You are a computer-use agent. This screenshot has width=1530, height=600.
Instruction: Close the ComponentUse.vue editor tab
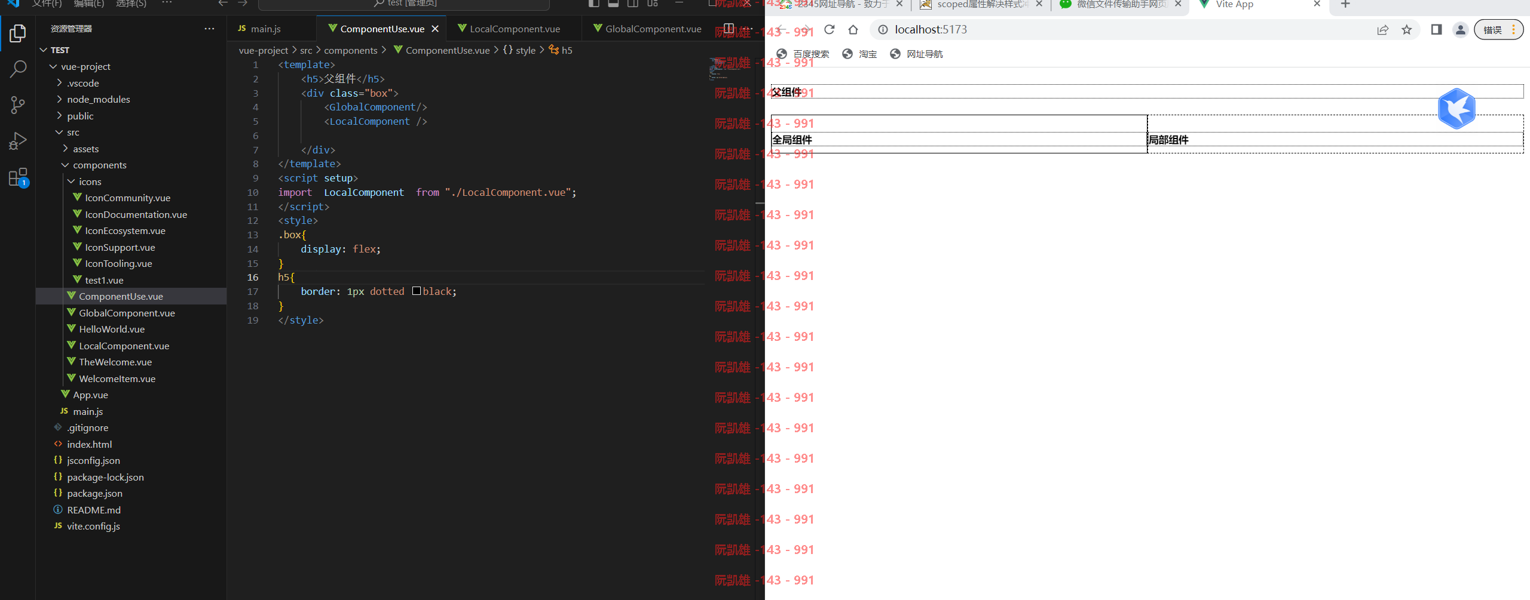[x=435, y=29]
